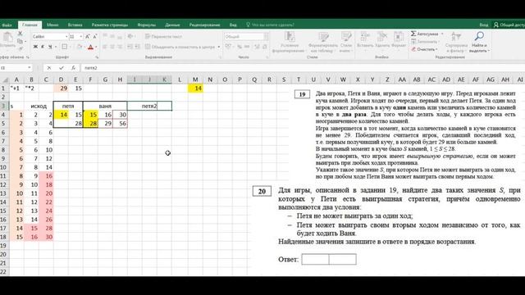Click the align left icon
Image resolution: width=525 pixels, height=295 pixels.
105,47
